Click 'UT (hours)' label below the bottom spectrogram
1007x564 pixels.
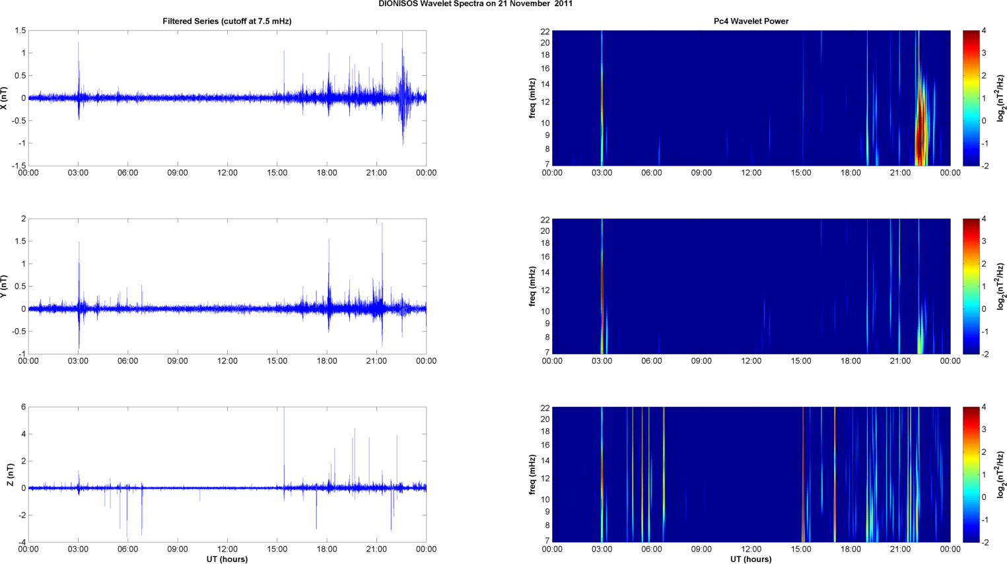point(751,559)
